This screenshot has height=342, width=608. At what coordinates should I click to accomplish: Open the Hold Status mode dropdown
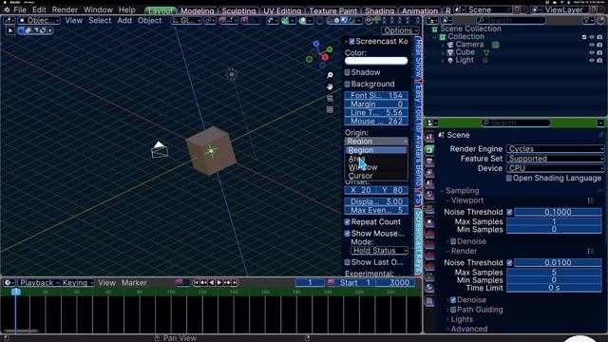[x=379, y=251]
